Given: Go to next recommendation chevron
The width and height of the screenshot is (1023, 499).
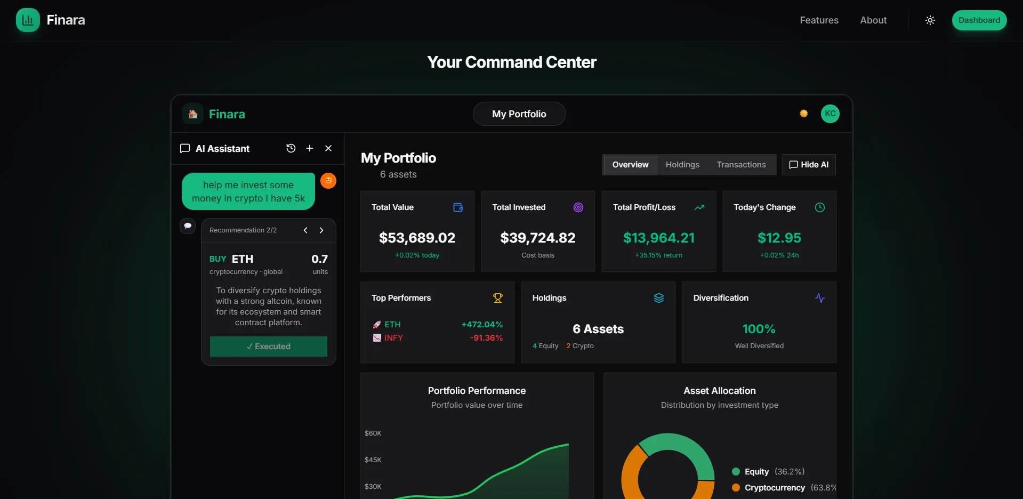Looking at the screenshot, I should click(321, 230).
